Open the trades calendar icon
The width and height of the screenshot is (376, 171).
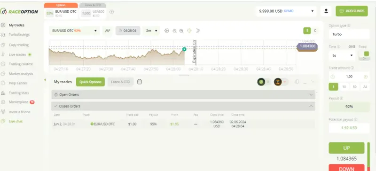click(x=140, y=82)
